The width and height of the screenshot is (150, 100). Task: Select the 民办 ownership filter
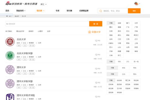point(135,74)
